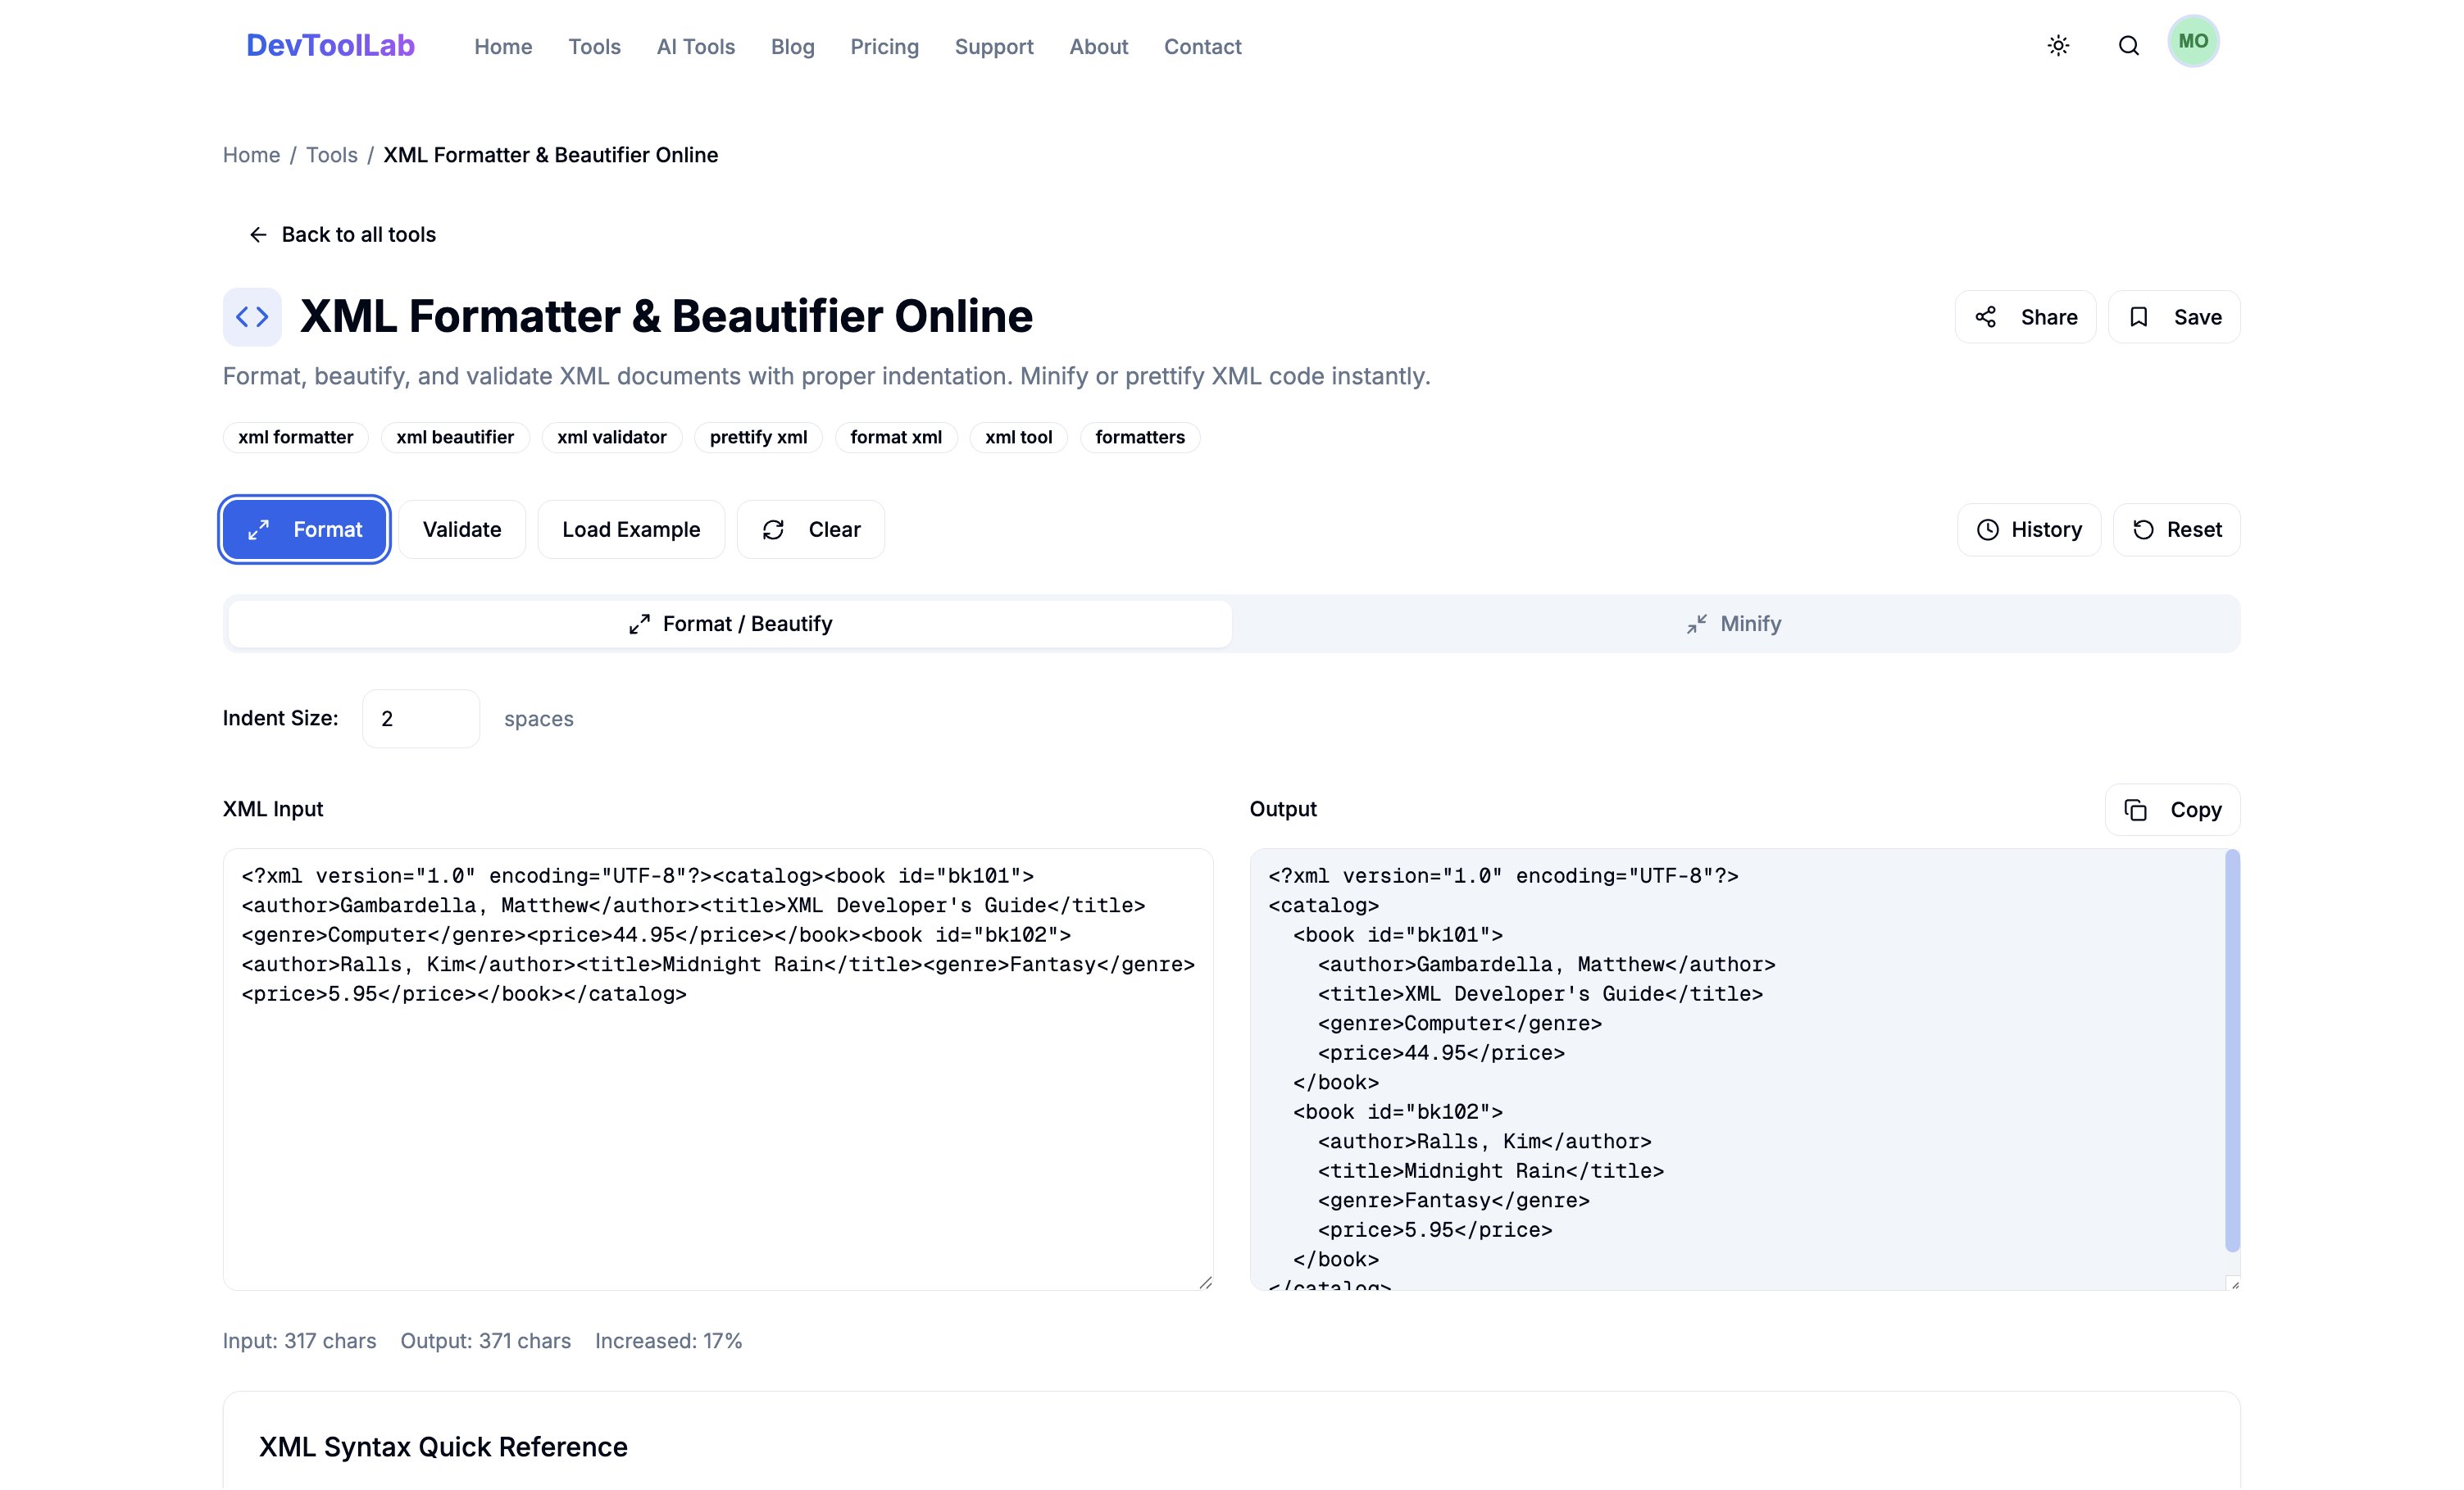Open AI Tools in the navigation bar
2464x1490 pixels.
click(x=695, y=47)
